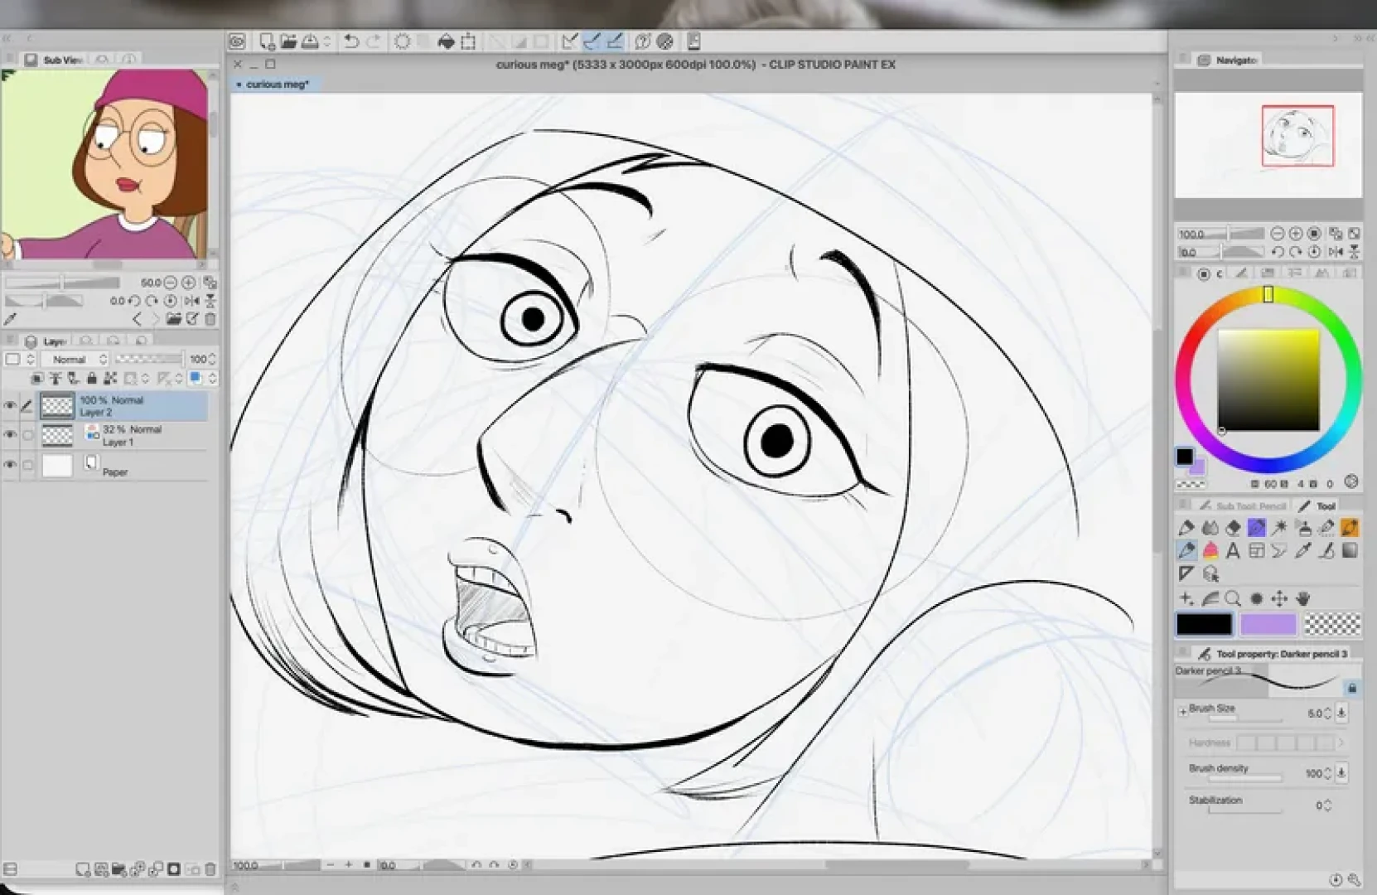Zoom in Sub View with plus icon
This screenshot has height=895, width=1377.
(189, 283)
